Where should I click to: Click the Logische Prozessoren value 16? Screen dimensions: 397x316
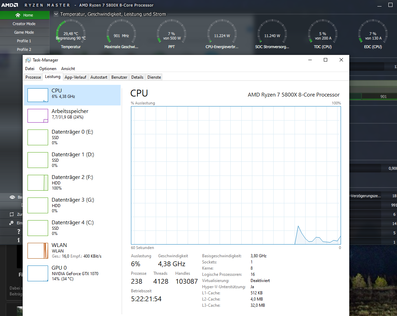253,274
